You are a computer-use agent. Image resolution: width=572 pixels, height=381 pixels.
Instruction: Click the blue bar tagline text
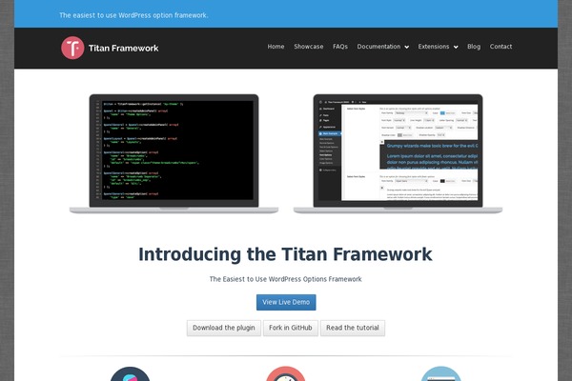pos(133,15)
